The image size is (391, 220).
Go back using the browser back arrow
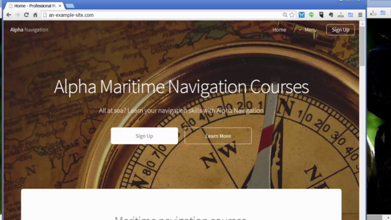pyautogui.click(x=9, y=15)
